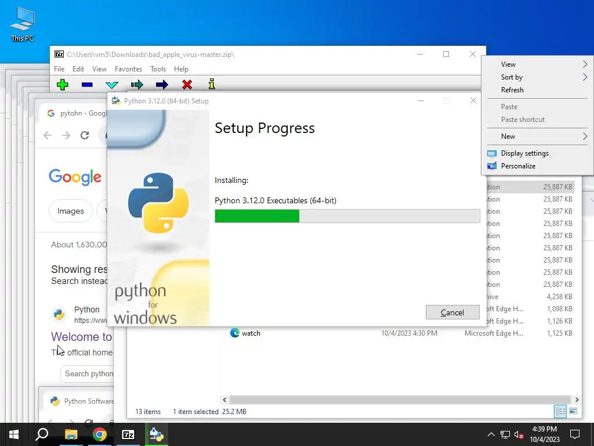Image resolution: width=594 pixels, height=446 pixels.
Task: Open the Welcome to Python link
Action: pyautogui.click(x=81, y=337)
